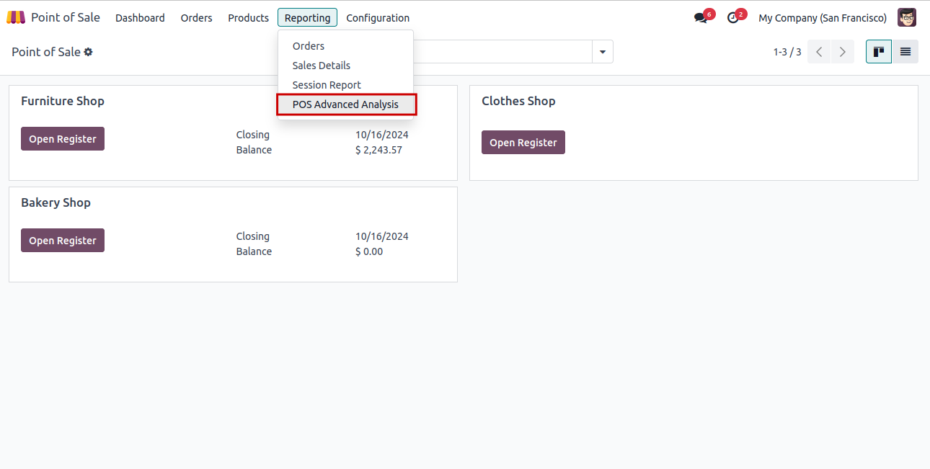Click the Point of Sale app logo

pos(16,17)
